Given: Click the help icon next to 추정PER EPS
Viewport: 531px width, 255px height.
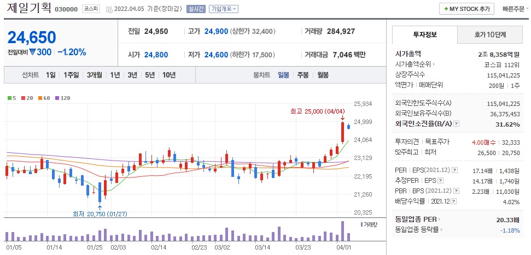Looking at the screenshot, I should coord(441,181).
